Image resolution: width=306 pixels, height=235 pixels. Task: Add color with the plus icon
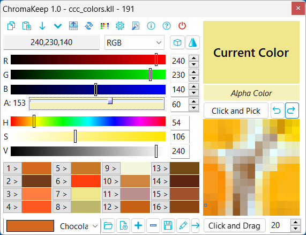(138, 226)
